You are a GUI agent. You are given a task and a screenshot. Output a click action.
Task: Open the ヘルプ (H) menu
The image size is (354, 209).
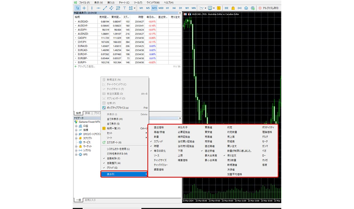coord(169,3)
